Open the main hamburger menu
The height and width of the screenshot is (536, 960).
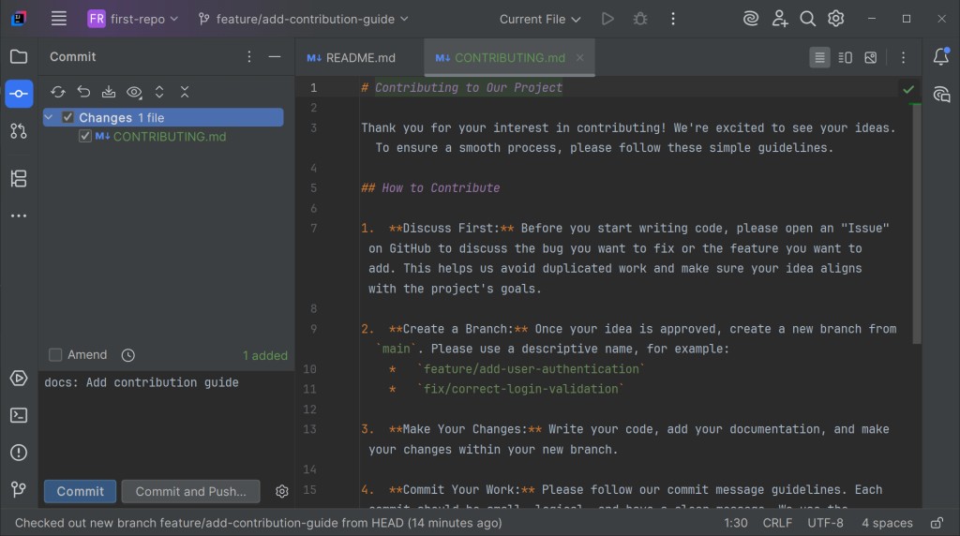[59, 19]
